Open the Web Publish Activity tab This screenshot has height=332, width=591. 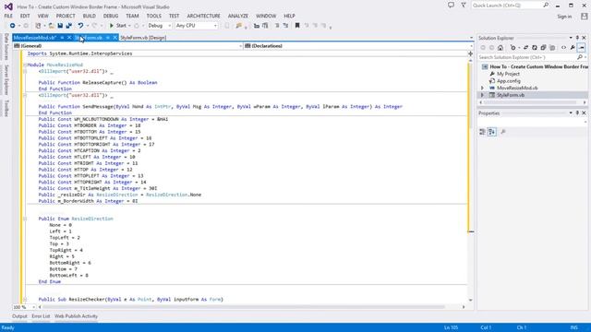click(x=76, y=316)
